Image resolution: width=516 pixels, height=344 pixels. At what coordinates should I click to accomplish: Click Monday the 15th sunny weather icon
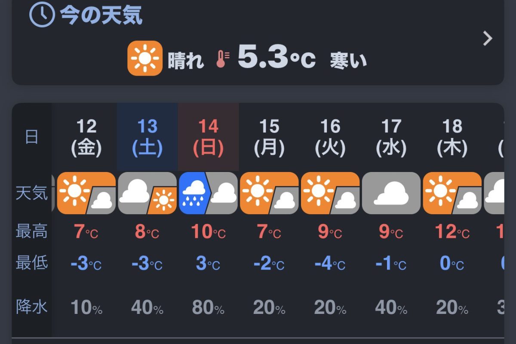(269, 193)
